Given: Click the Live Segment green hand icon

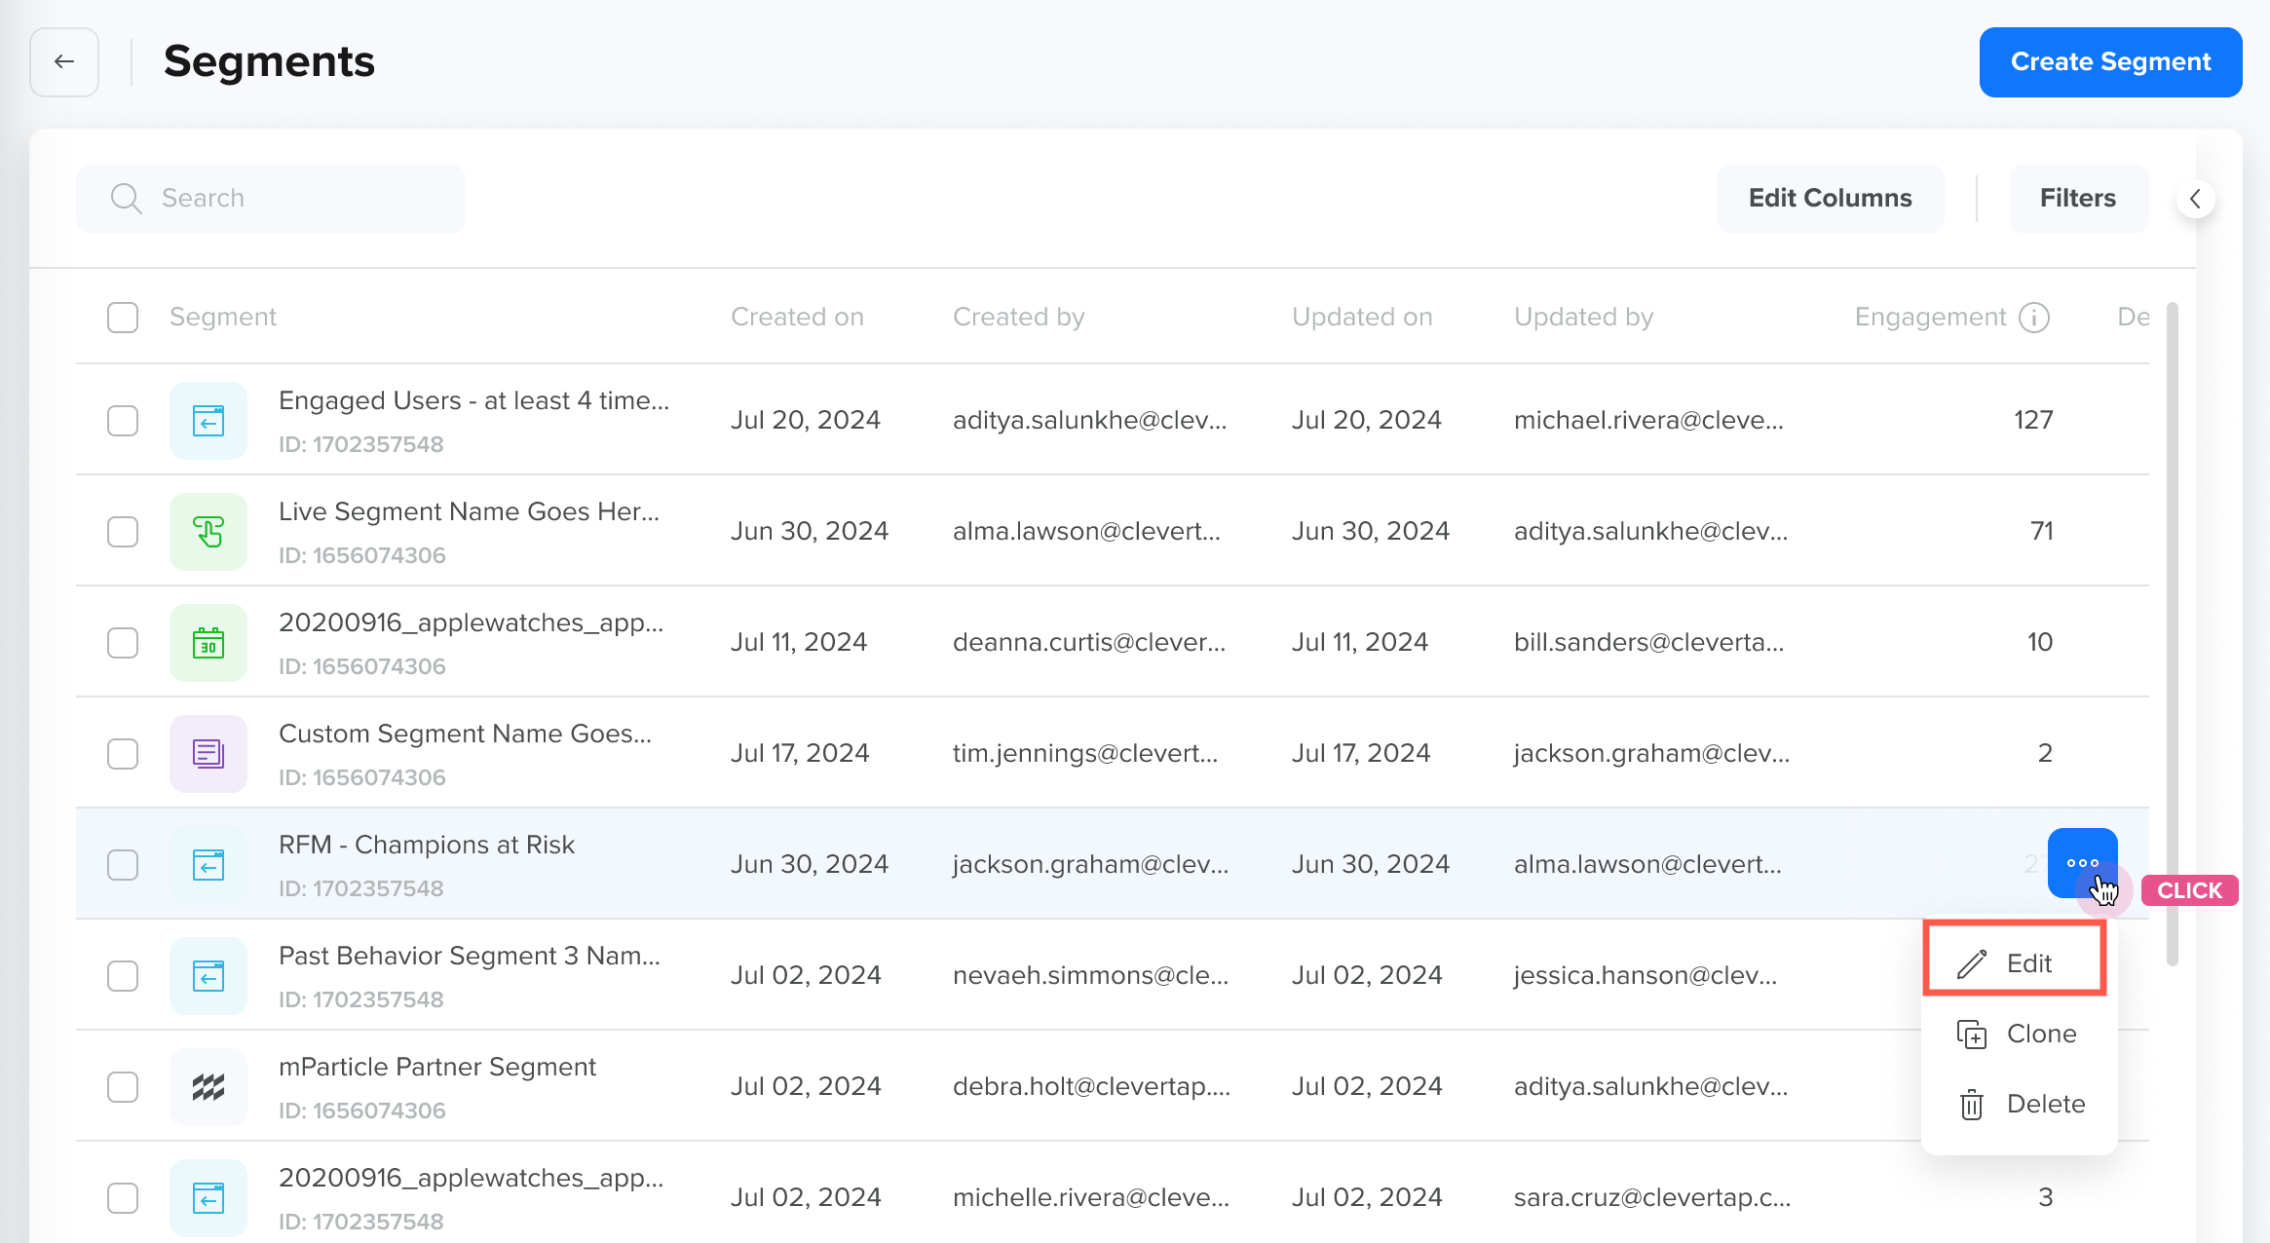Looking at the screenshot, I should 208,532.
